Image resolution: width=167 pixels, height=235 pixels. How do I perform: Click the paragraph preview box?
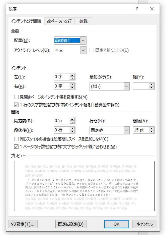click(84, 186)
